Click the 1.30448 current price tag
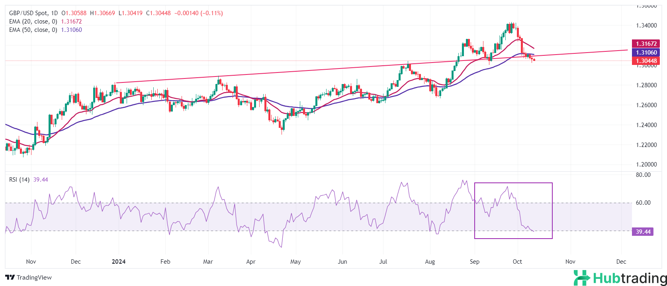 645,61
